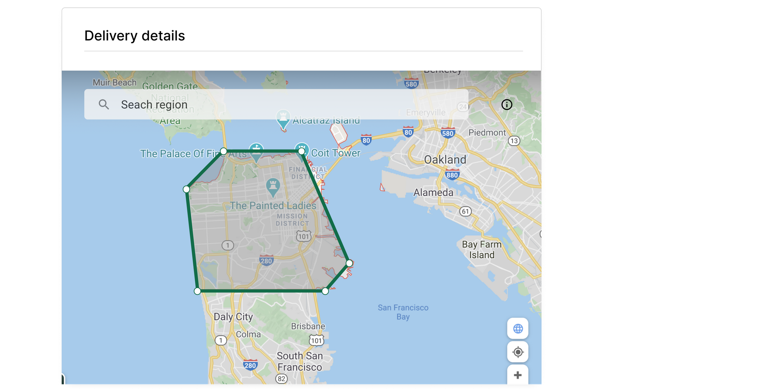Click the Alcatraz Island landmark pin

click(283, 118)
